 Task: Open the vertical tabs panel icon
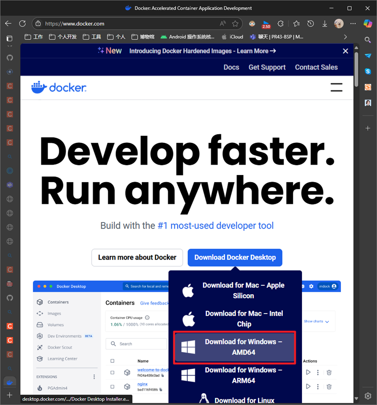click(9, 38)
